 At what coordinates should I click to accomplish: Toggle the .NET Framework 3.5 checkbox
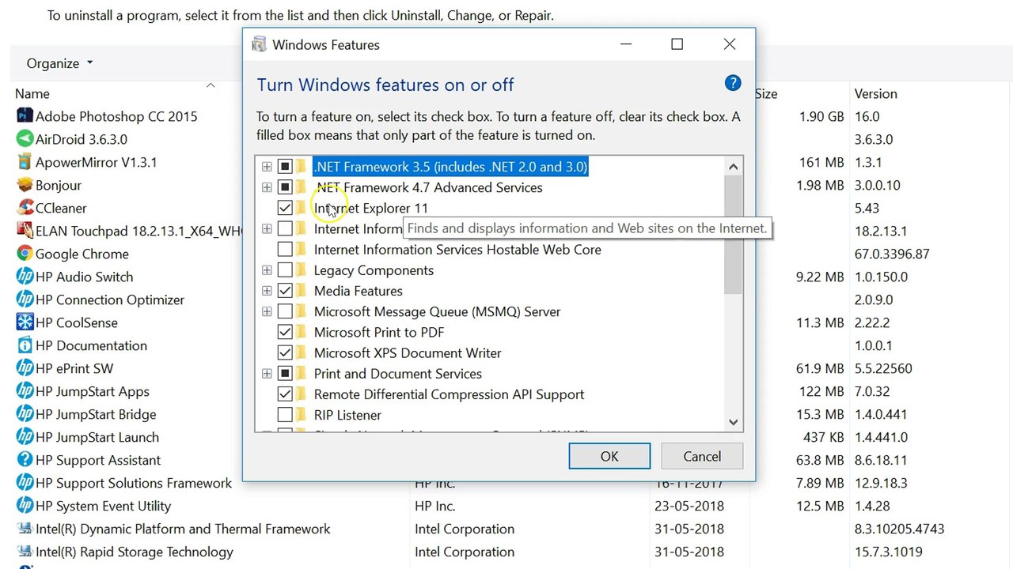point(285,167)
